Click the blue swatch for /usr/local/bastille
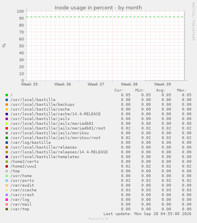Image resolution: width=197 pixels, height=223 pixels. 7,100
